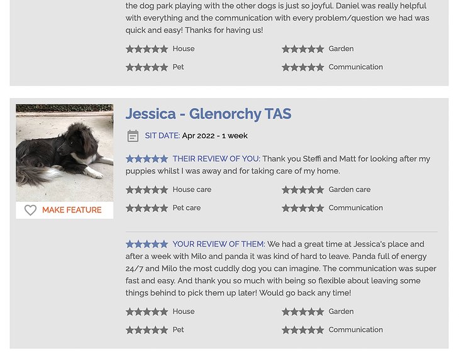Click the House stars in the top review
The image size is (459, 352).
click(147, 49)
